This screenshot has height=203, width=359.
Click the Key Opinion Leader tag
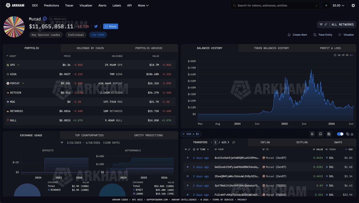tap(46, 35)
